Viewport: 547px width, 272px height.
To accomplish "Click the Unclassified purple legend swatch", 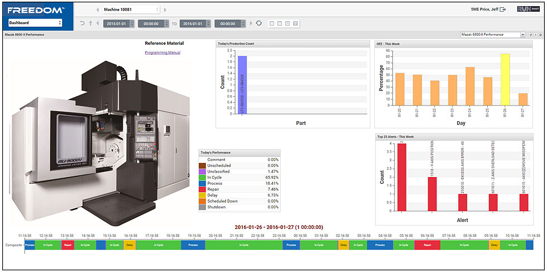I will pyautogui.click(x=202, y=171).
